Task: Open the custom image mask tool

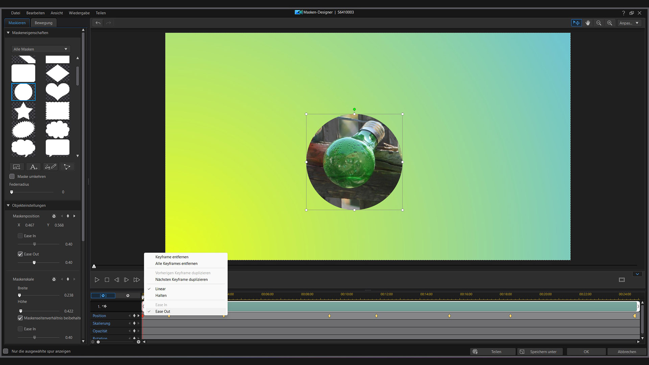Action: [x=17, y=167]
